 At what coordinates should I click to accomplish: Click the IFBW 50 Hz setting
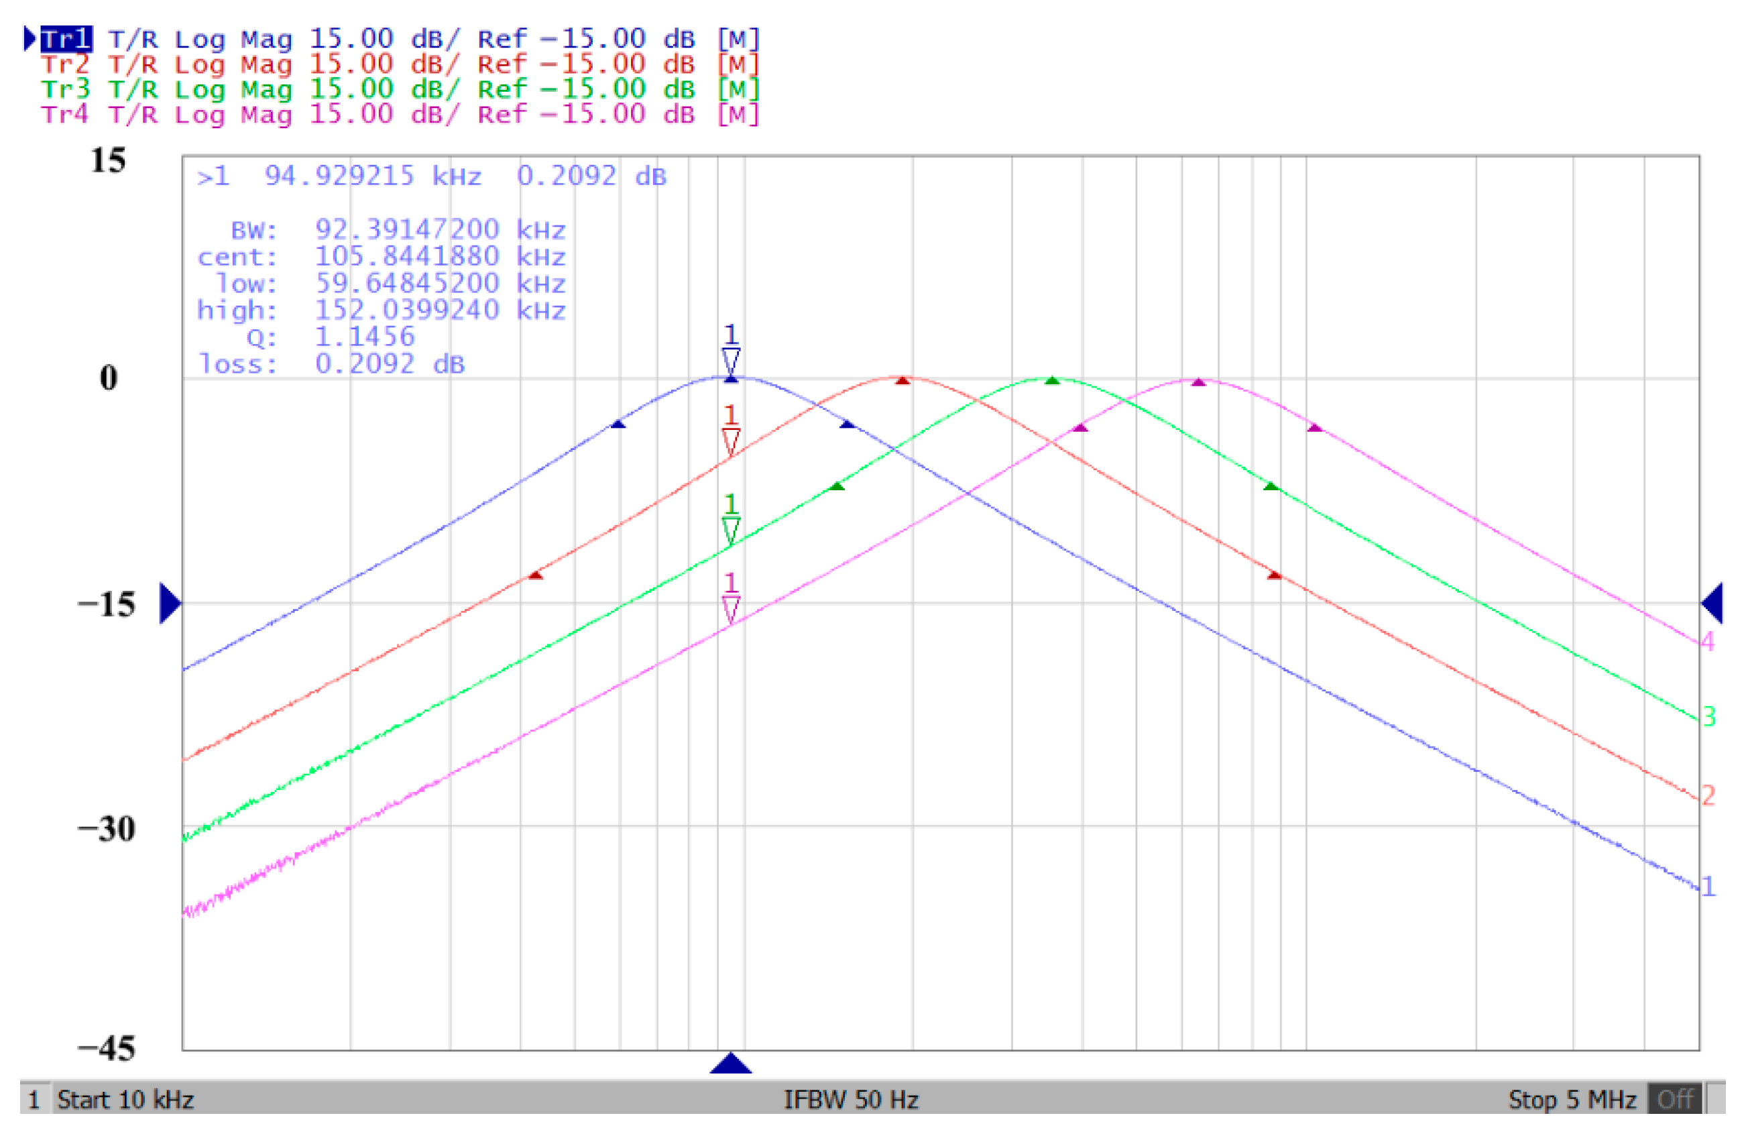850,1100
